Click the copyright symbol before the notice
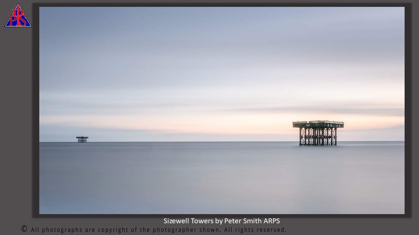419x235 pixels. [x=24, y=229]
